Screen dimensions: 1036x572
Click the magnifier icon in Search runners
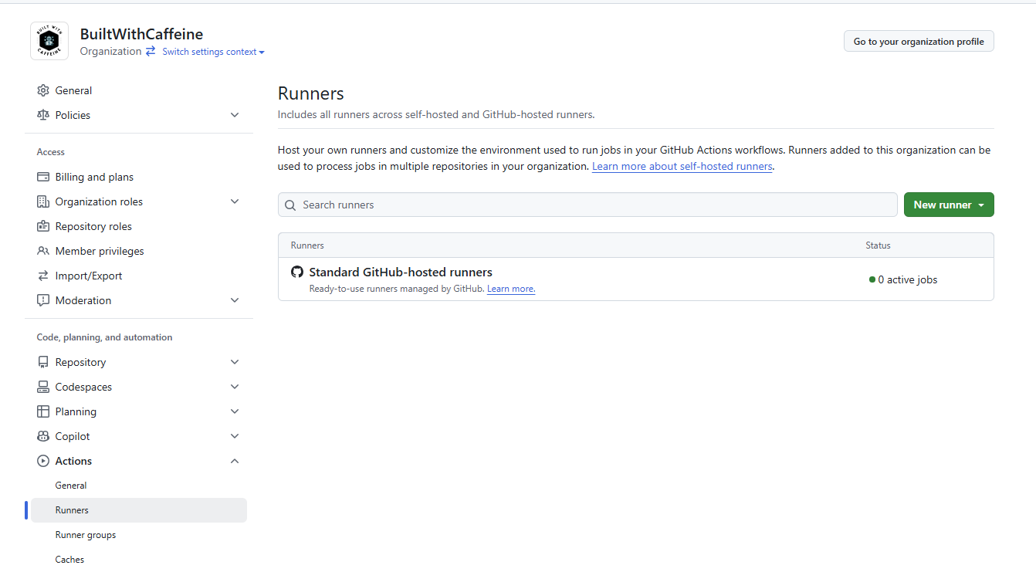290,205
